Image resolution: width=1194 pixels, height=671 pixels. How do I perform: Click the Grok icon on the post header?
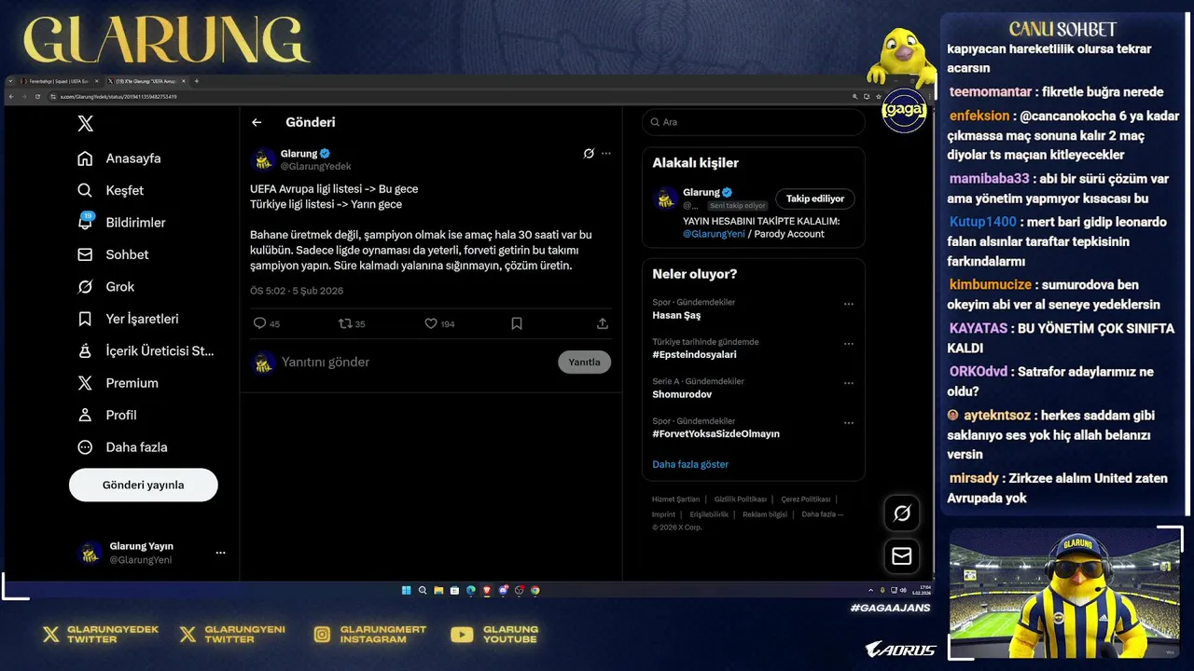[589, 153]
